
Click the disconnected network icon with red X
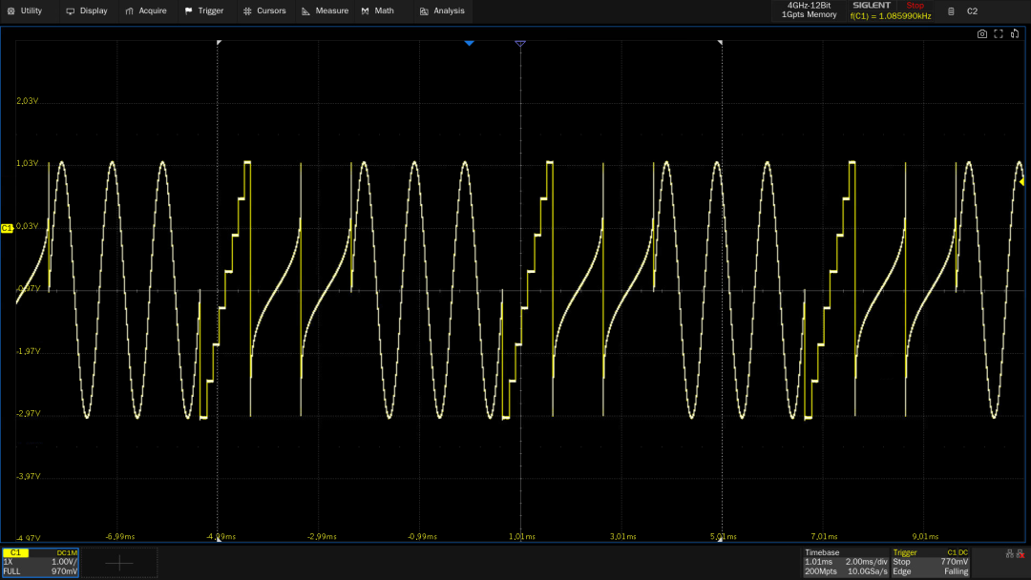tap(1020, 554)
